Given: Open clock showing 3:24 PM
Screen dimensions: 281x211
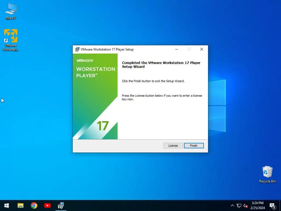Looking at the screenshot, I should [x=257, y=206].
